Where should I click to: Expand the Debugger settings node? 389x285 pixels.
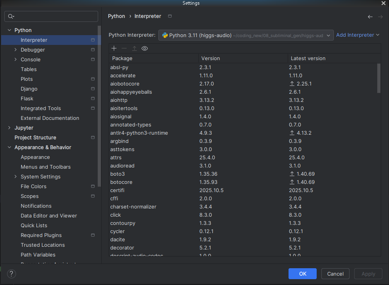(15, 50)
